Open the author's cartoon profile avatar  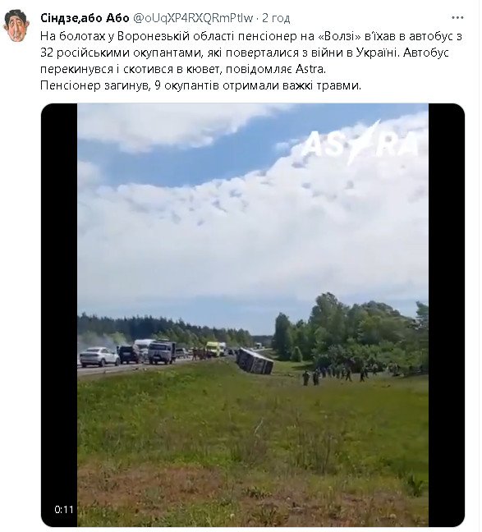(16, 25)
